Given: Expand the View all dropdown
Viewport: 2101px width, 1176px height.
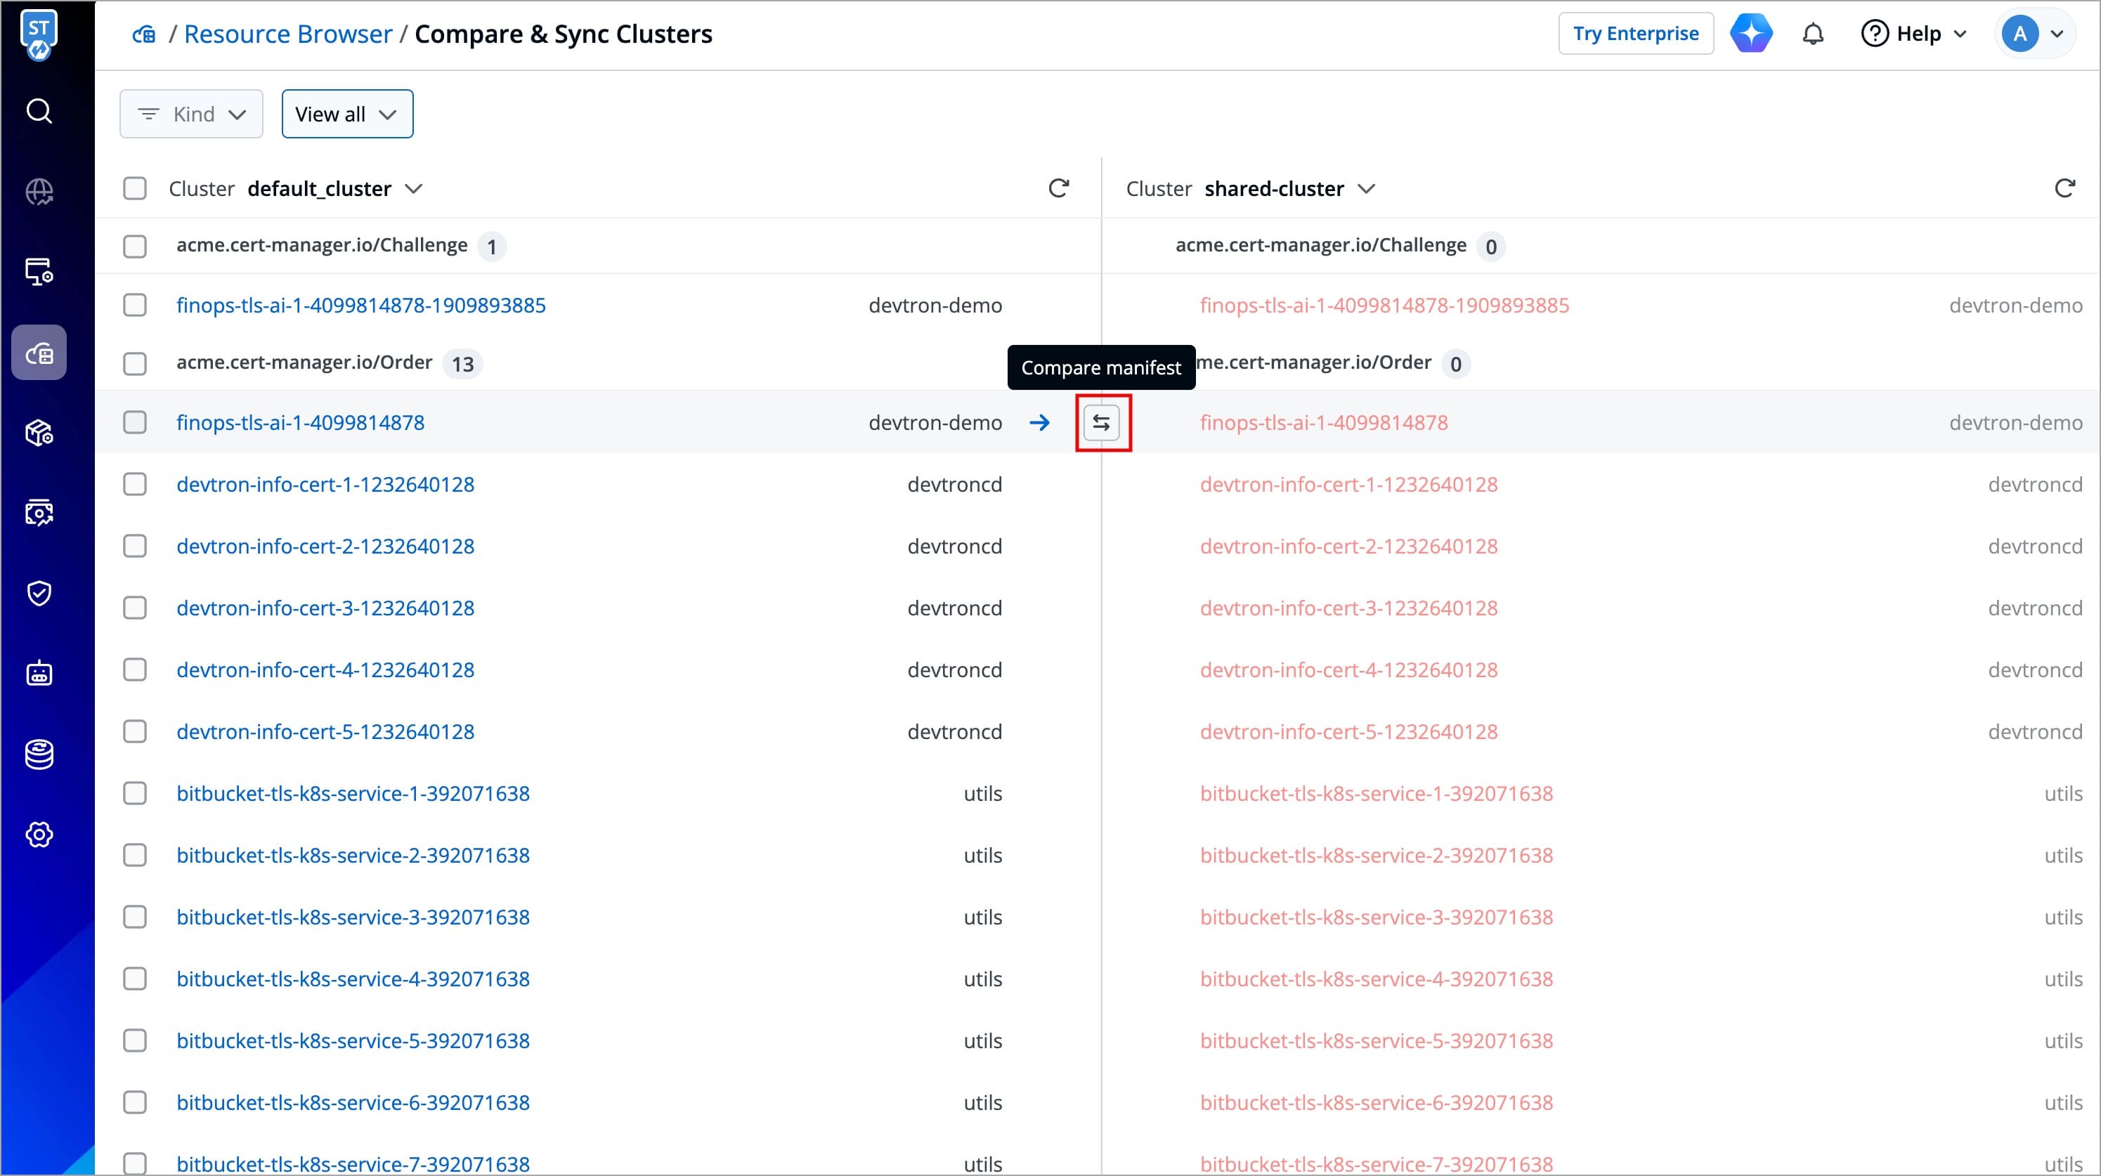Looking at the screenshot, I should [x=347, y=115].
